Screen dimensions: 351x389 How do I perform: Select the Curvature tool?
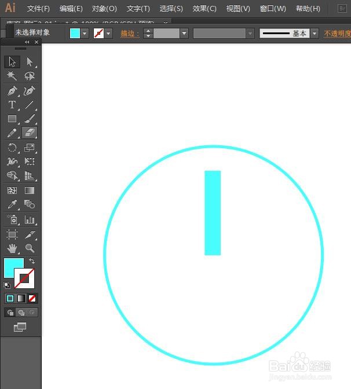(x=30, y=90)
